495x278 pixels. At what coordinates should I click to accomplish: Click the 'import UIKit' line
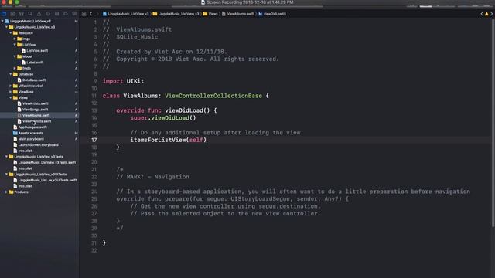[123, 81]
